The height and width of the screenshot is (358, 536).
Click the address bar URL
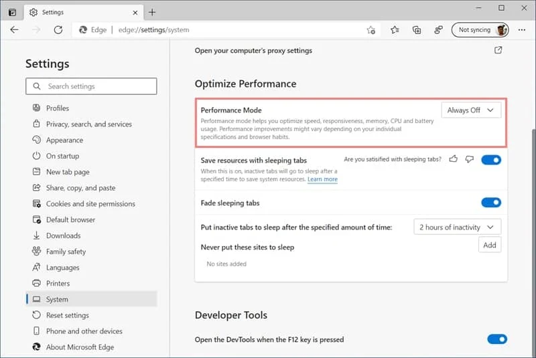click(x=154, y=30)
